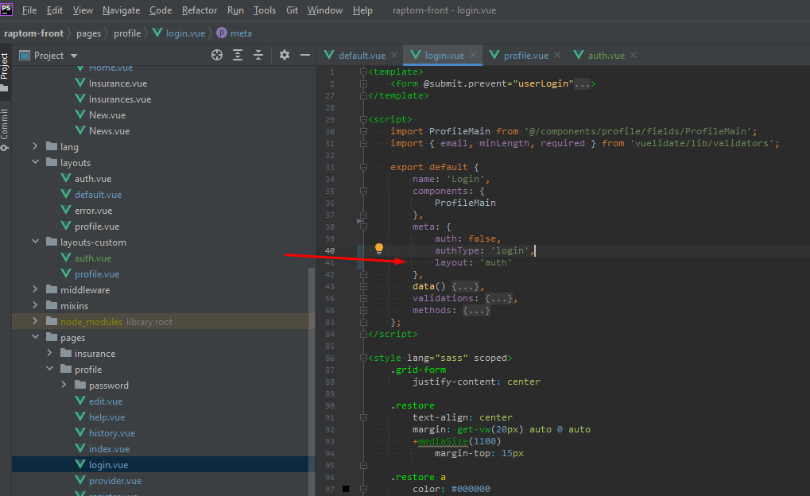810x496 pixels.
Task: Unfold the validations block on line 56
Action: click(x=364, y=298)
